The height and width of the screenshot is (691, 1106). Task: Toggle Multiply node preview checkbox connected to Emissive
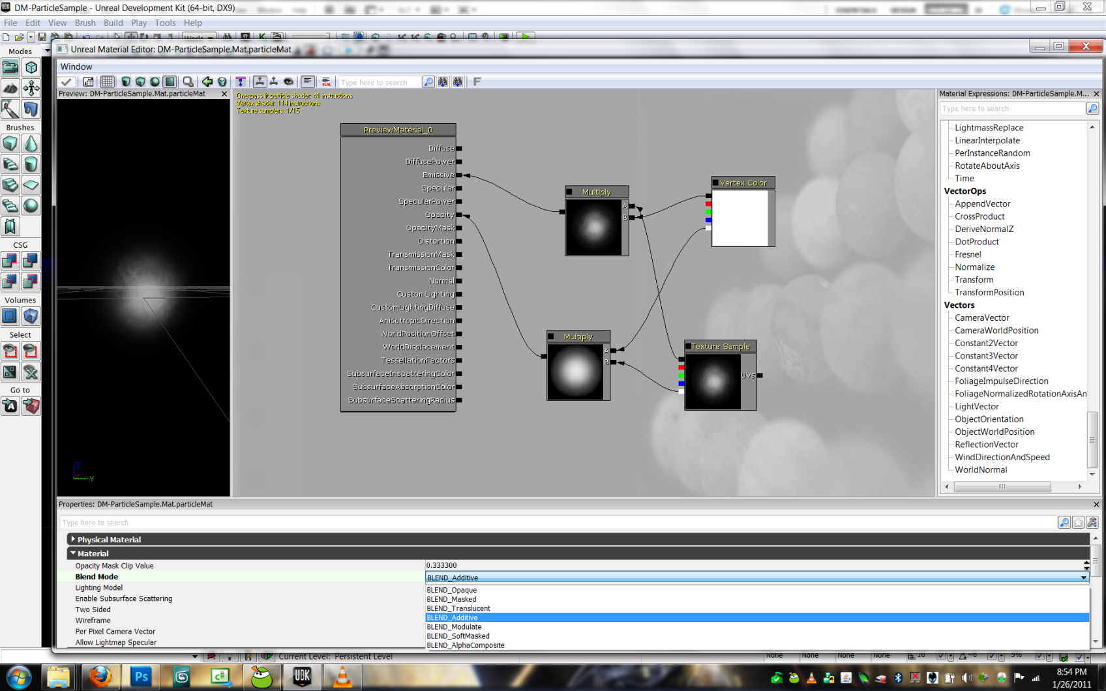(x=569, y=192)
